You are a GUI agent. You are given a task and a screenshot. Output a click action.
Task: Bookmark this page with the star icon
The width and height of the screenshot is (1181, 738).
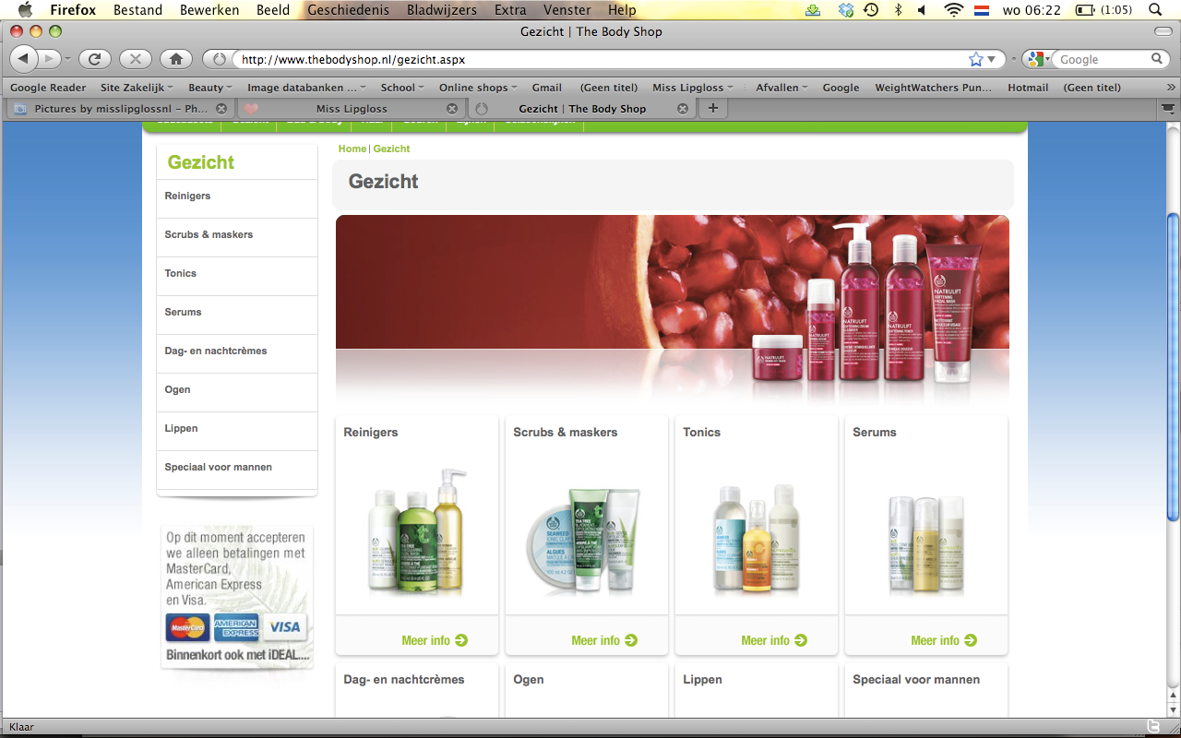[976, 59]
